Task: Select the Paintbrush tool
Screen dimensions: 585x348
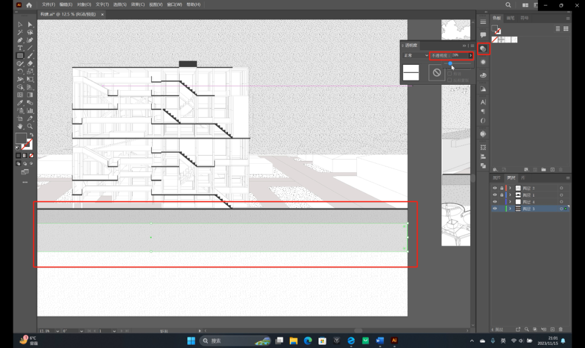Action: (30, 56)
